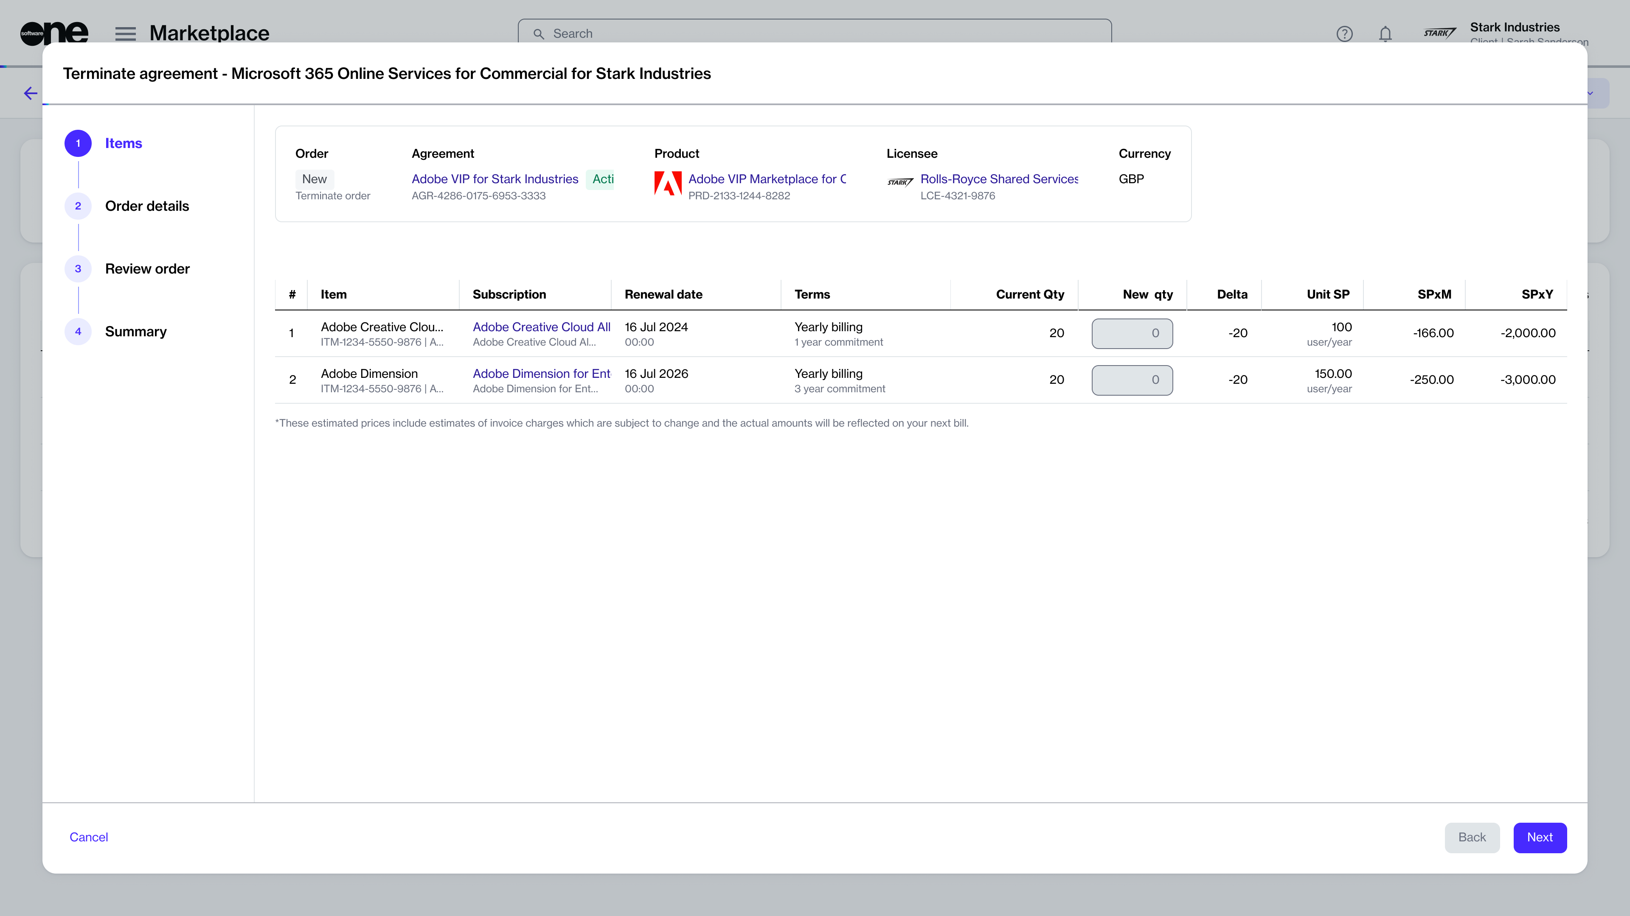Cancel the terminate agreement dialog
Image resolution: width=1630 pixels, height=916 pixels.
[89, 837]
